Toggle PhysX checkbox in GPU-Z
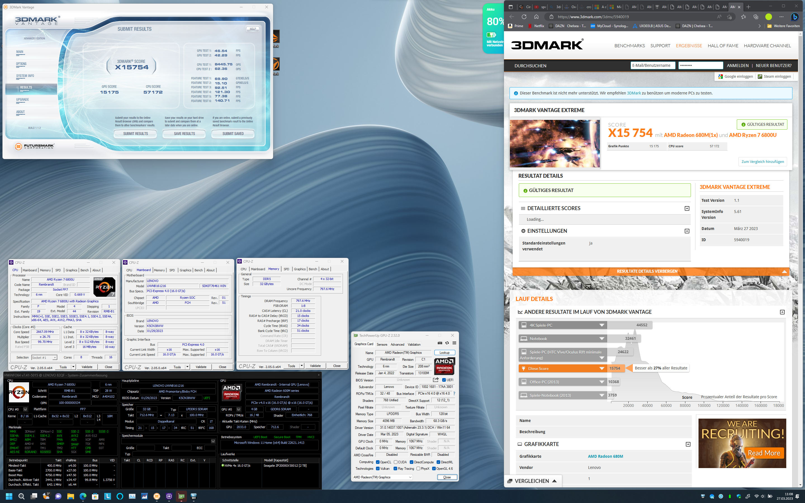805x503 pixels. pyautogui.click(x=418, y=469)
